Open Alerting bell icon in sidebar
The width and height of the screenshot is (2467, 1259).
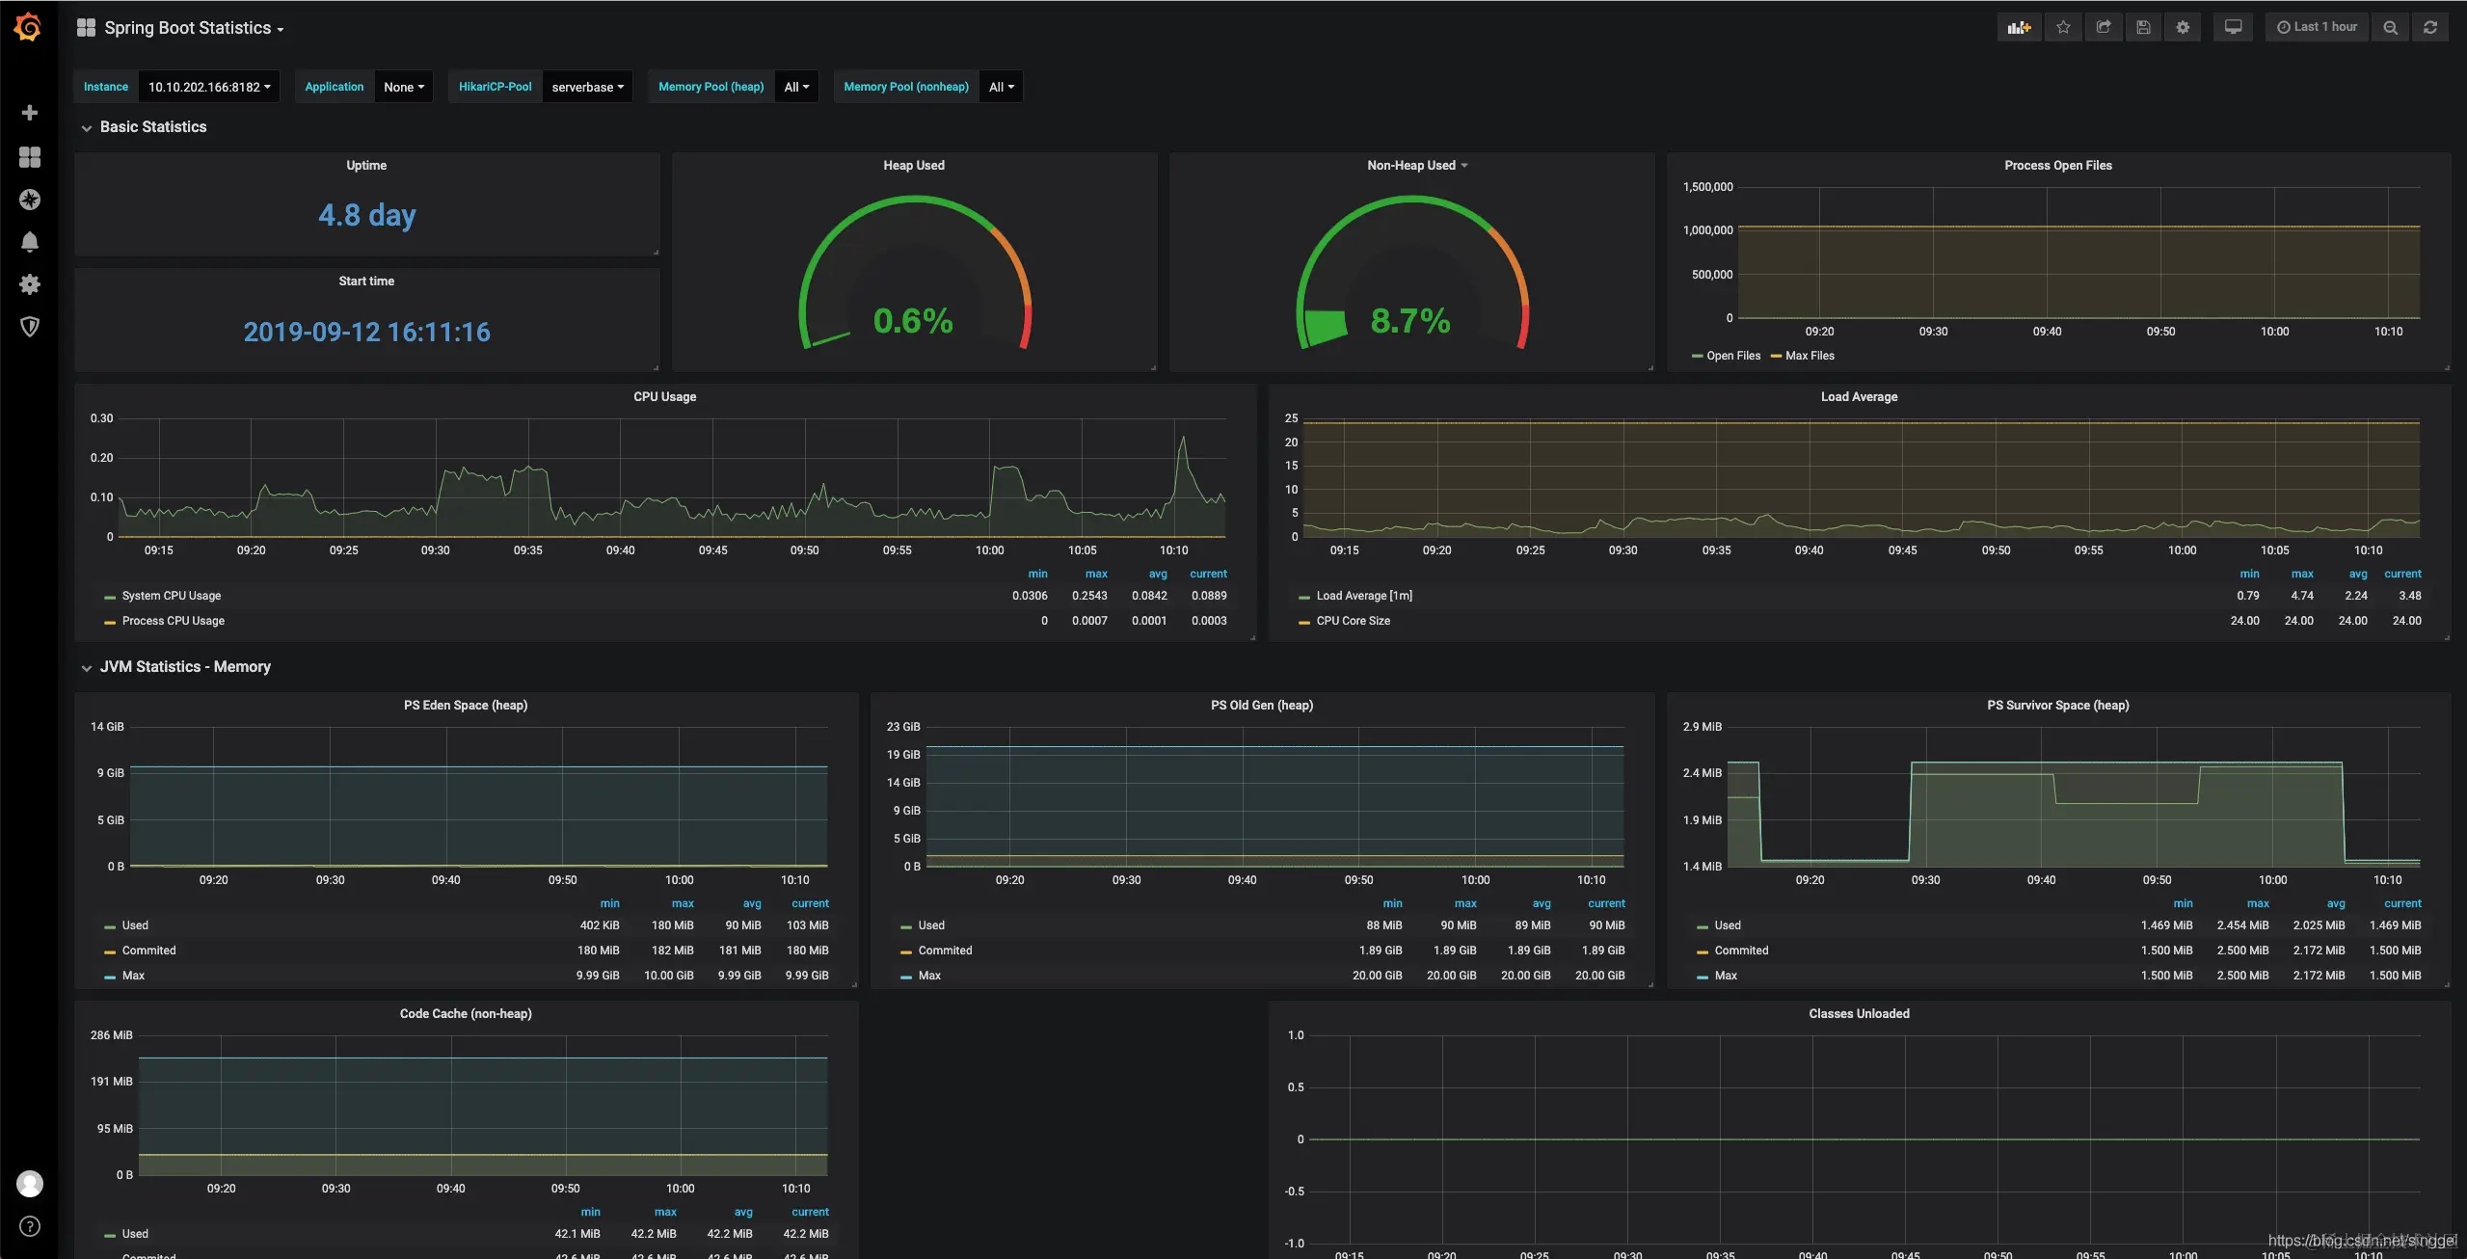click(30, 242)
